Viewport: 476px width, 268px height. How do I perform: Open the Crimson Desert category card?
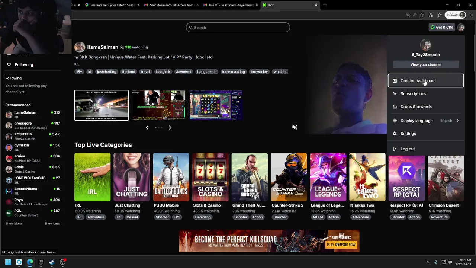[x=446, y=177]
